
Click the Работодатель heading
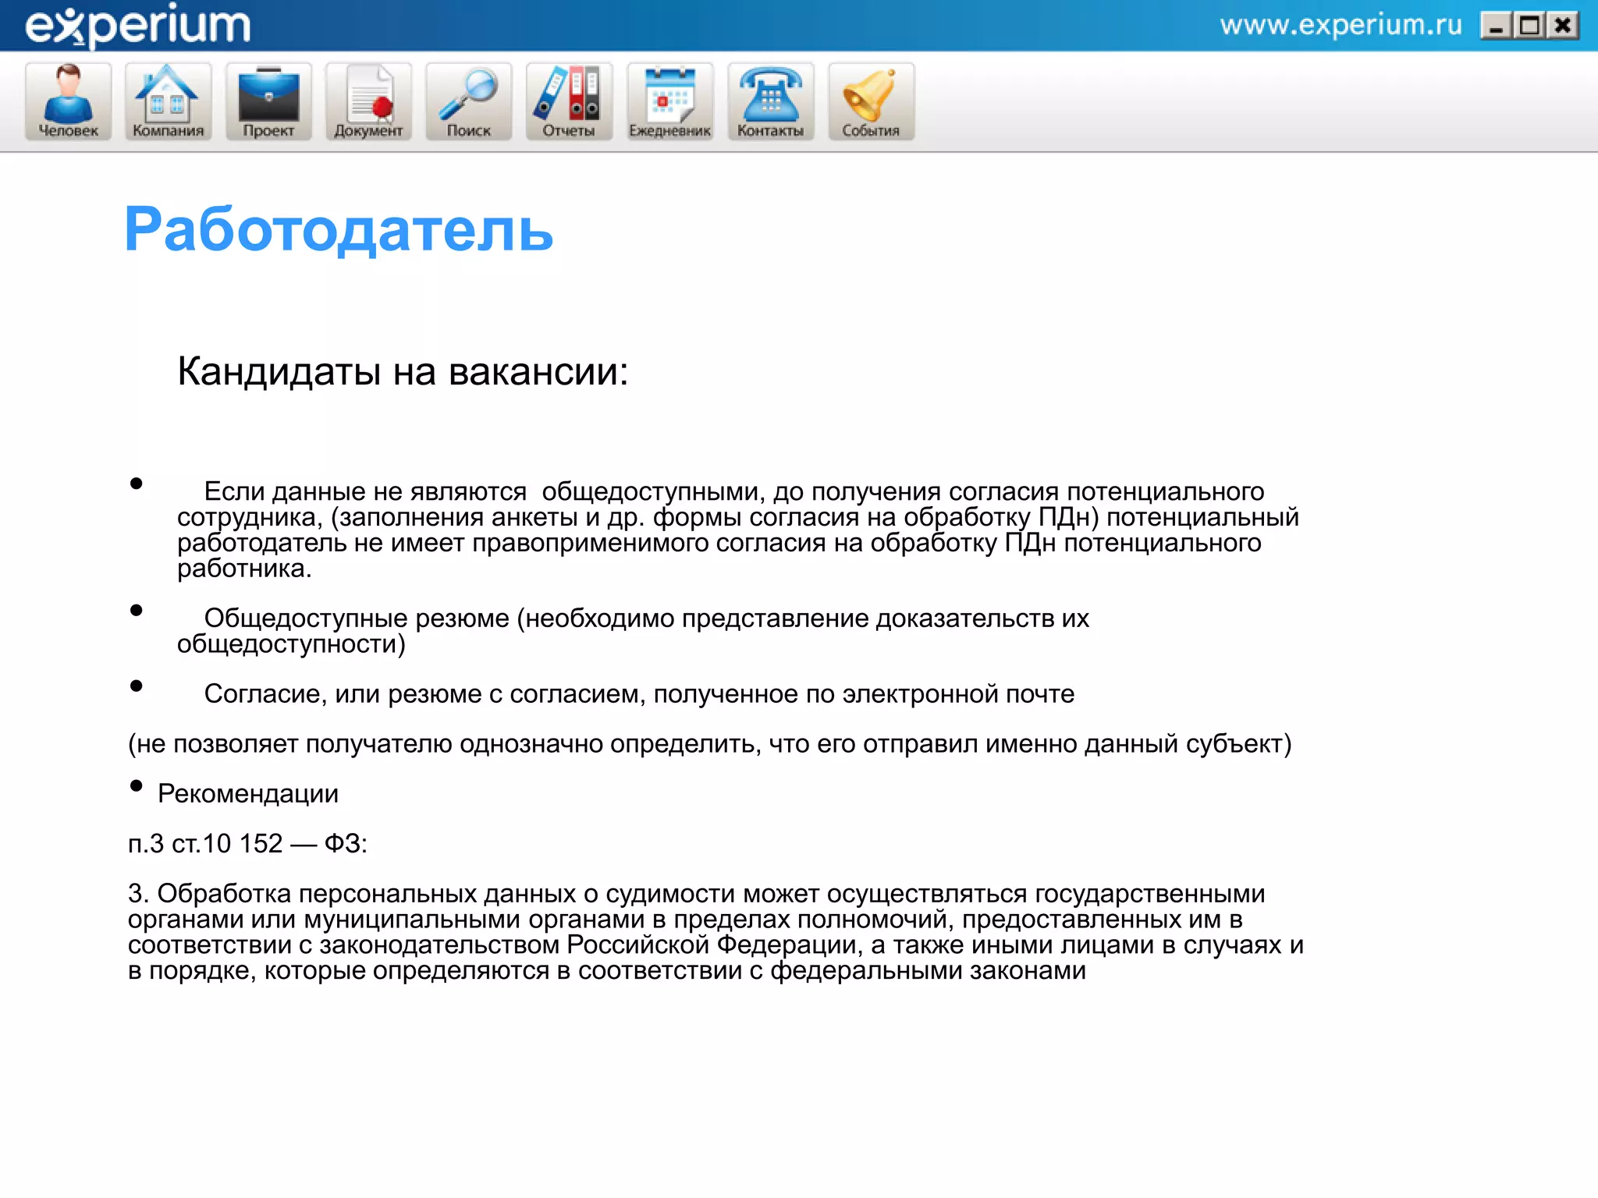[x=339, y=229]
